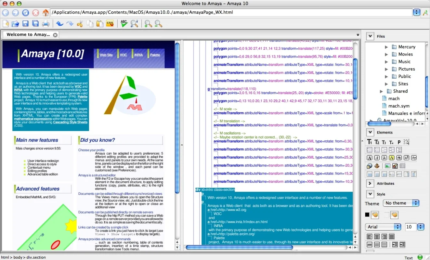Screen dimensions: 430x260
Task: Insert a table from the Elements panel
Action: [x=402, y=166]
